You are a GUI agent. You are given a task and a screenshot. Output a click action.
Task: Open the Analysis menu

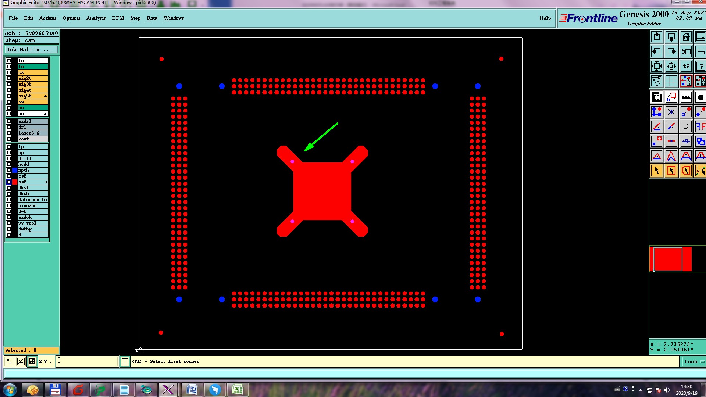pos(96,18)
